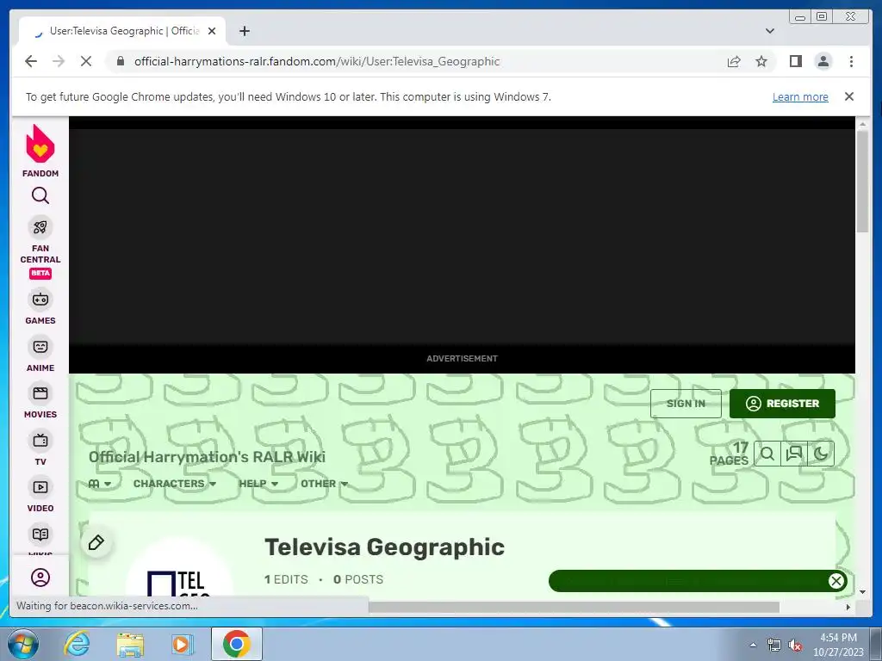Show hidden system tray icons
This screenshot has width=882, height=661.
pos(753,645)
